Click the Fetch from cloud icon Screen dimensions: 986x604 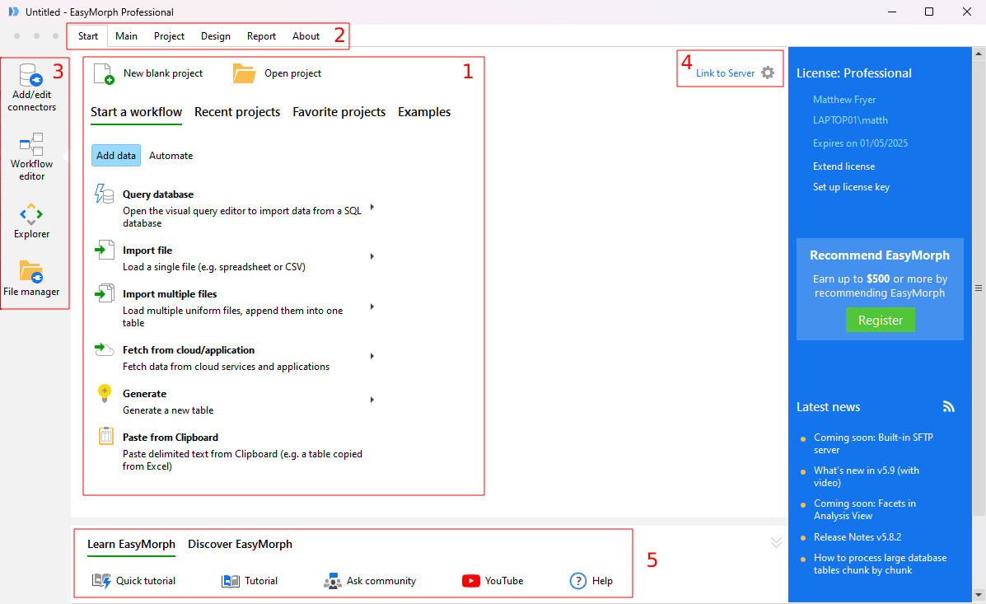click(x=104, y=349)
